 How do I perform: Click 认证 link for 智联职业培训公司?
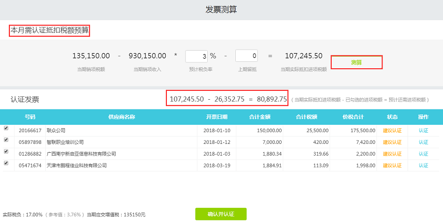pos(423,142)
